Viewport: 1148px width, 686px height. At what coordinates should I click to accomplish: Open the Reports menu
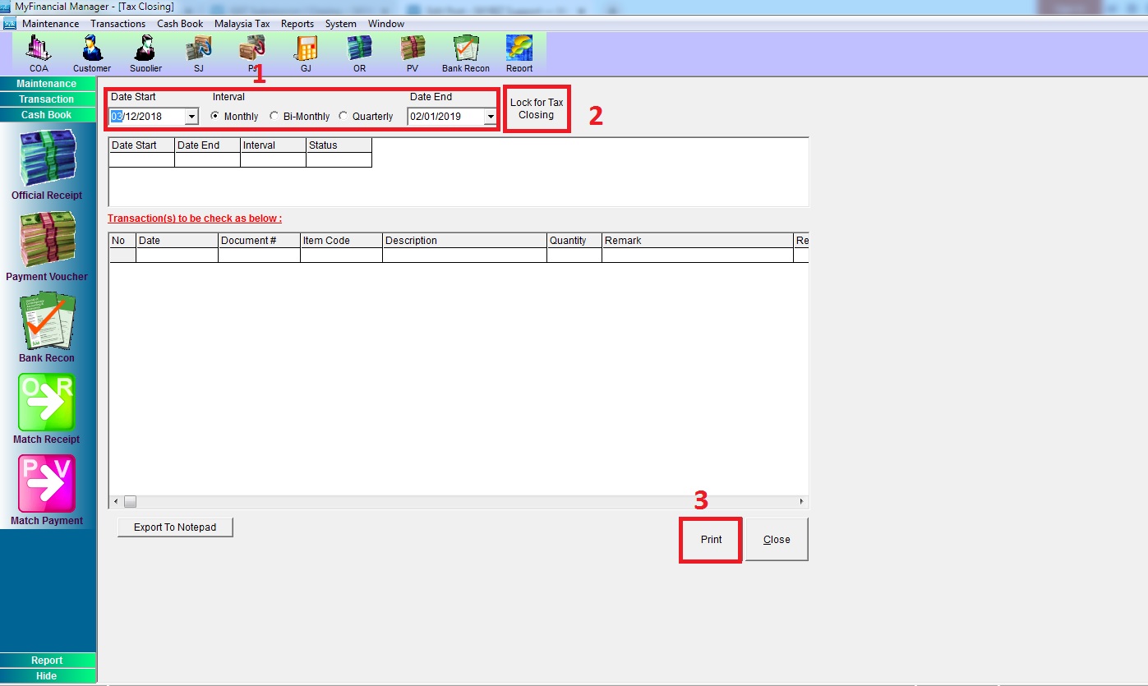pyautogui.click(x=297, y=24)
